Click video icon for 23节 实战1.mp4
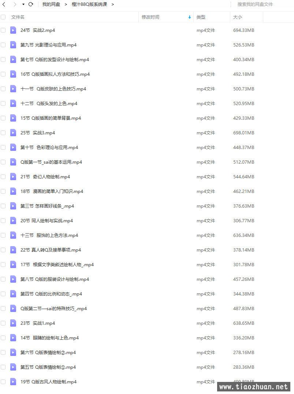The image size is (294, 394). pyautogui.click(x=13, y=323)
